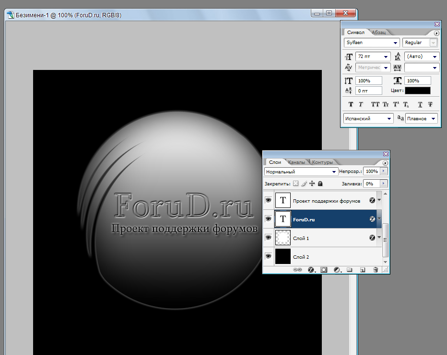Apply Underline text style icon
The width and height of the screenshot is (447, 355).
point(420,104)
